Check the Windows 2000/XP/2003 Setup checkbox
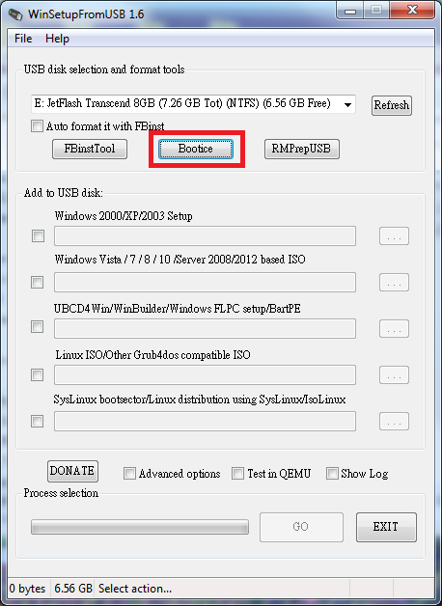 coord(38,235)
